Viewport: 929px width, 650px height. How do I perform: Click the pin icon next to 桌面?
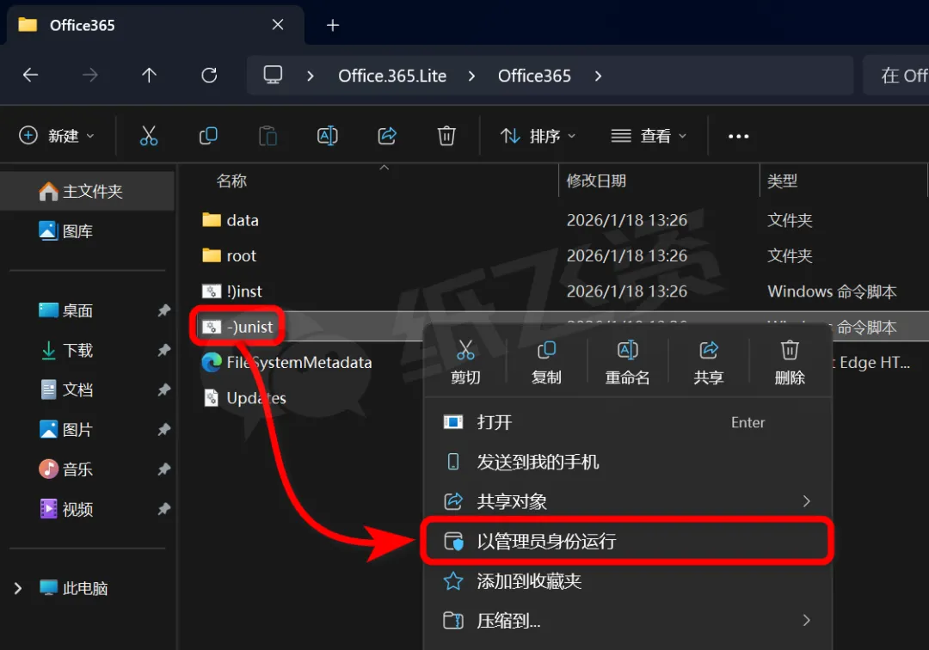click(164, 310)
